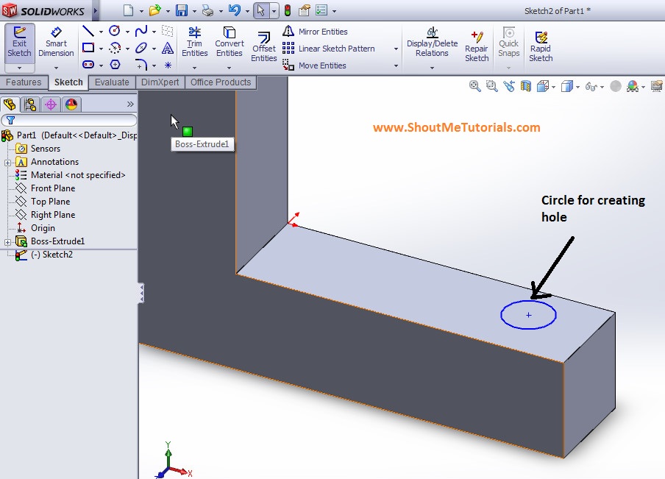Click the Zoom to Area icon
Viewport: 665px width, 479px height.
492,87
